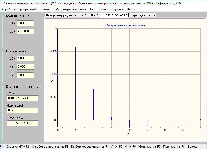Viewport: 207px width, 149px height.
Task: Click the y-axis tick label '0,75'
Action: 53,51
